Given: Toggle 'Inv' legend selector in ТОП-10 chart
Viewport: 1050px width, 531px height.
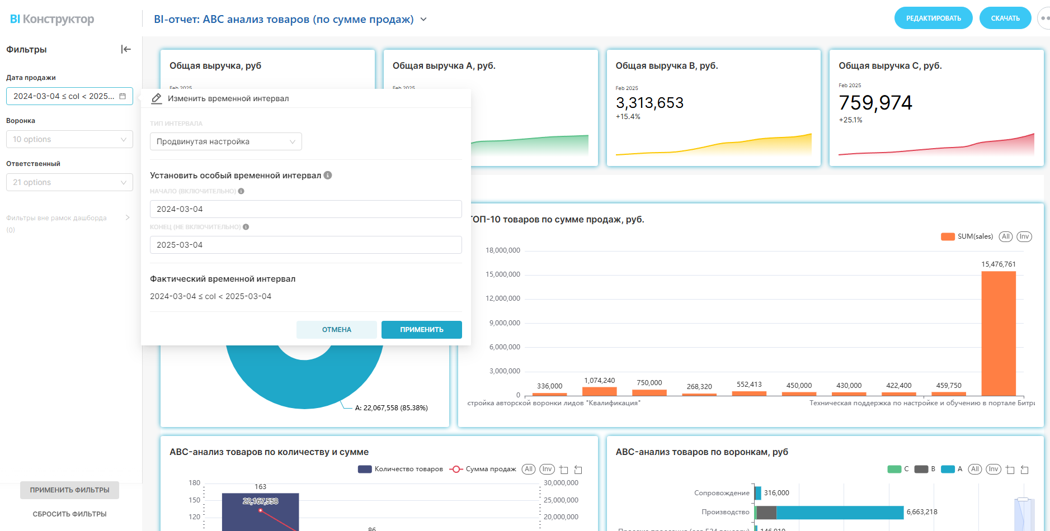Looking at the screenshot, I should (1024, 236).
